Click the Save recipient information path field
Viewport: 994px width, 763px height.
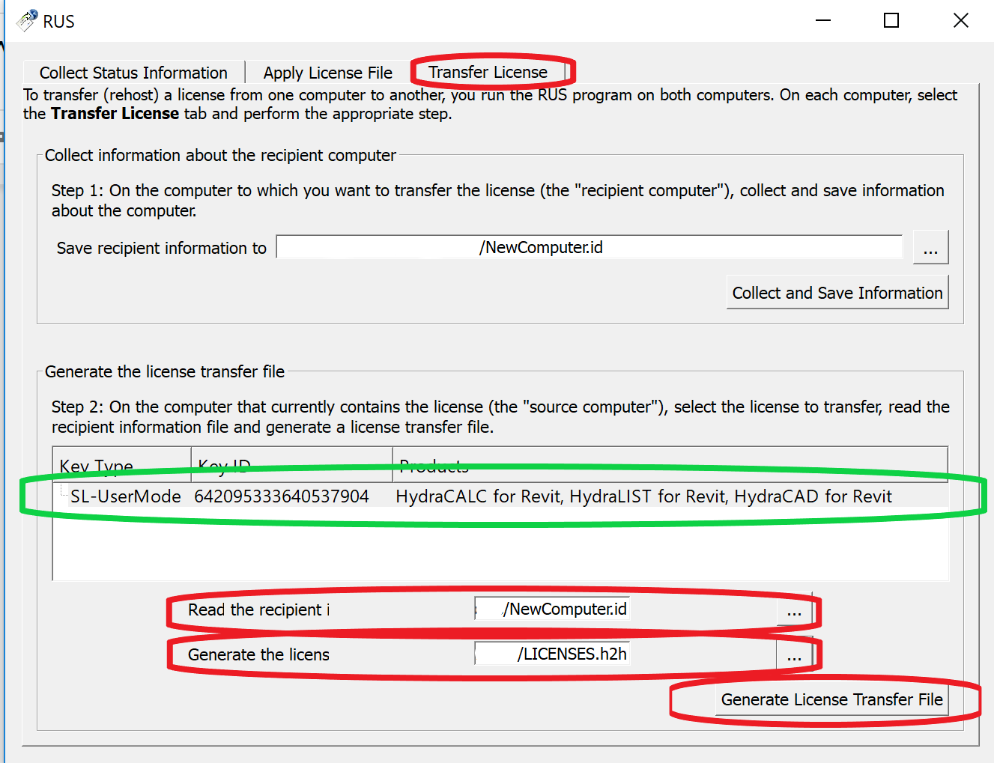coord(590,247)
